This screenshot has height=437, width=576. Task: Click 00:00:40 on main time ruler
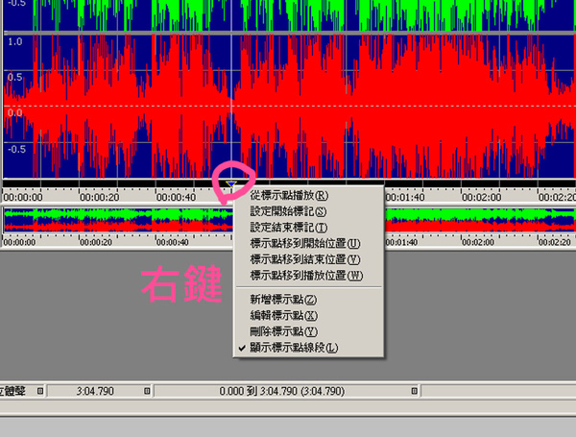point(176,197)
